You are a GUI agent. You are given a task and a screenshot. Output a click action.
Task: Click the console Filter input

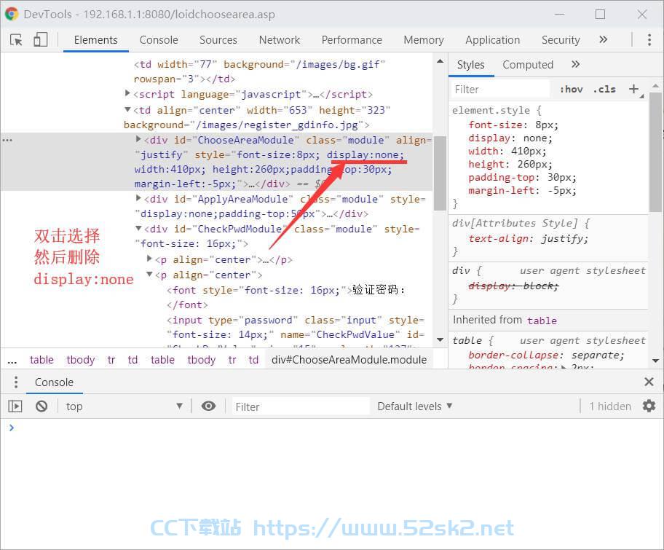point(300,406)
